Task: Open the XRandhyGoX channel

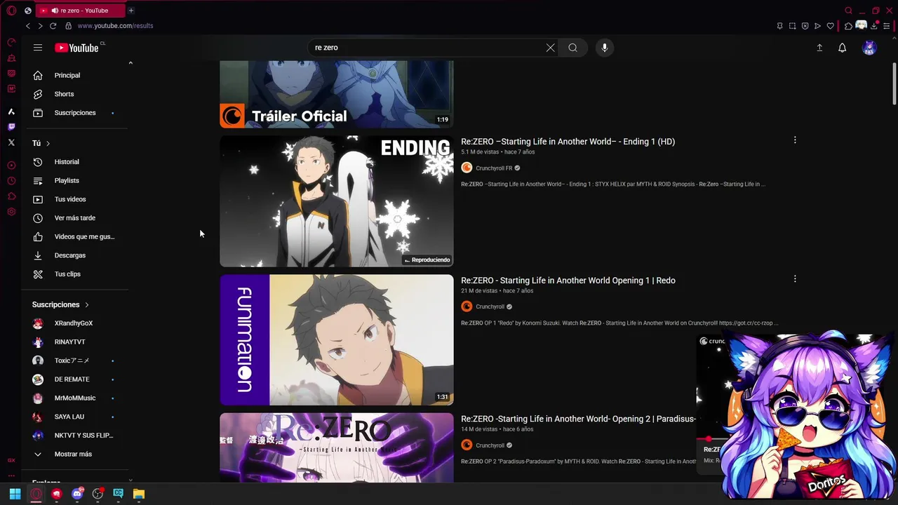Action: point(75,323)
